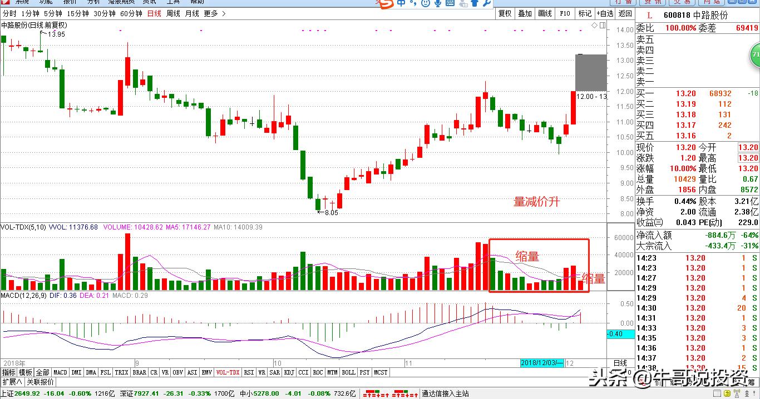Toggle the Sogou Chinese/English mode icon
The height and width of the screenshot is (399, 760).
point(401,3)
